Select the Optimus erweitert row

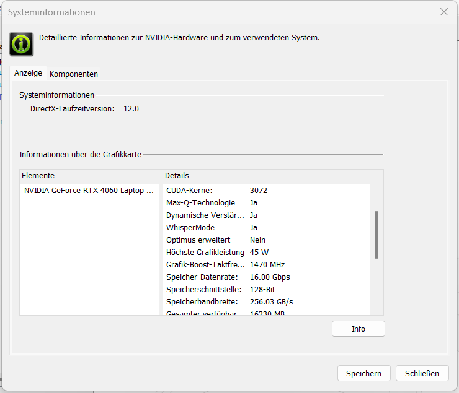pos(217,240)
